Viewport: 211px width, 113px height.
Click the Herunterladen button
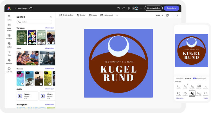tap(153, 8)
